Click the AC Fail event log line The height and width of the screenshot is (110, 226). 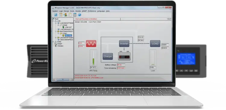tap(85, 76)
